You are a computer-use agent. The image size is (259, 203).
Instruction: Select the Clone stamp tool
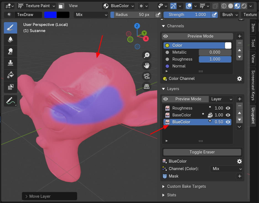click(x=11, y=63)
